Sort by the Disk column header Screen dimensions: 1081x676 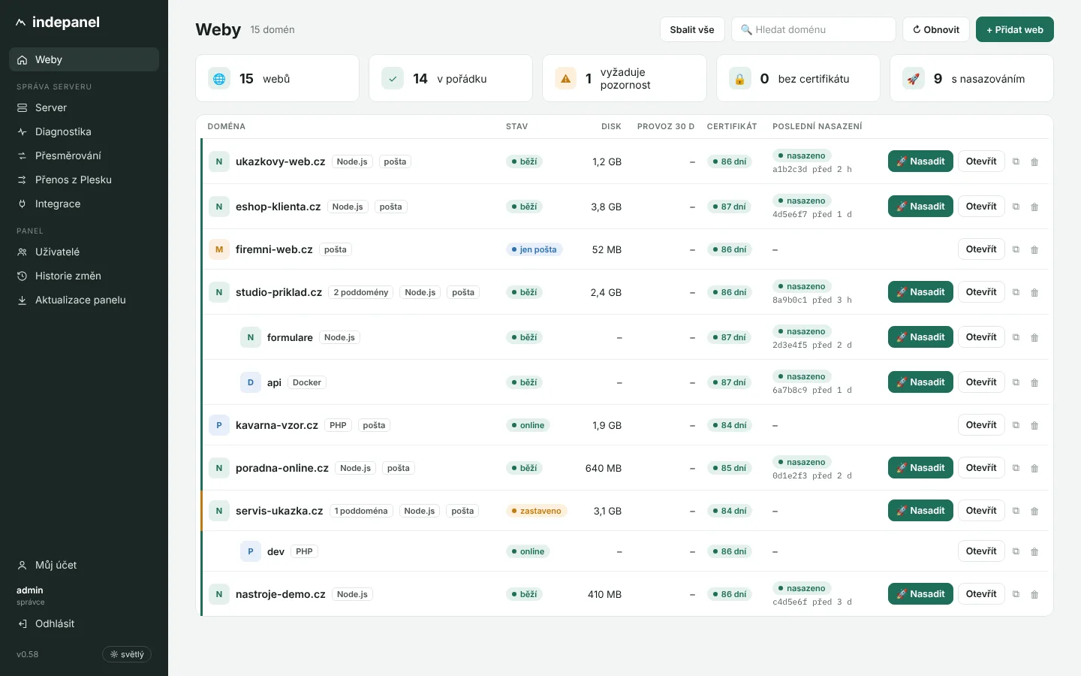coord(611,126)
